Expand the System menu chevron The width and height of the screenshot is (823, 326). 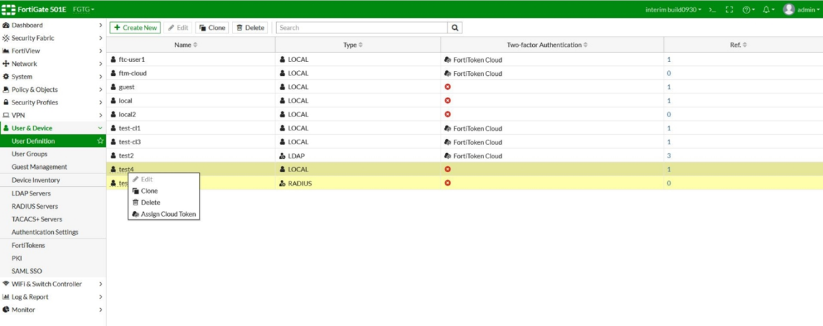(100, 77)
